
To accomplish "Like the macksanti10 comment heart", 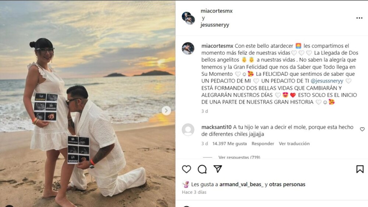I will click(x=362, y=129).
